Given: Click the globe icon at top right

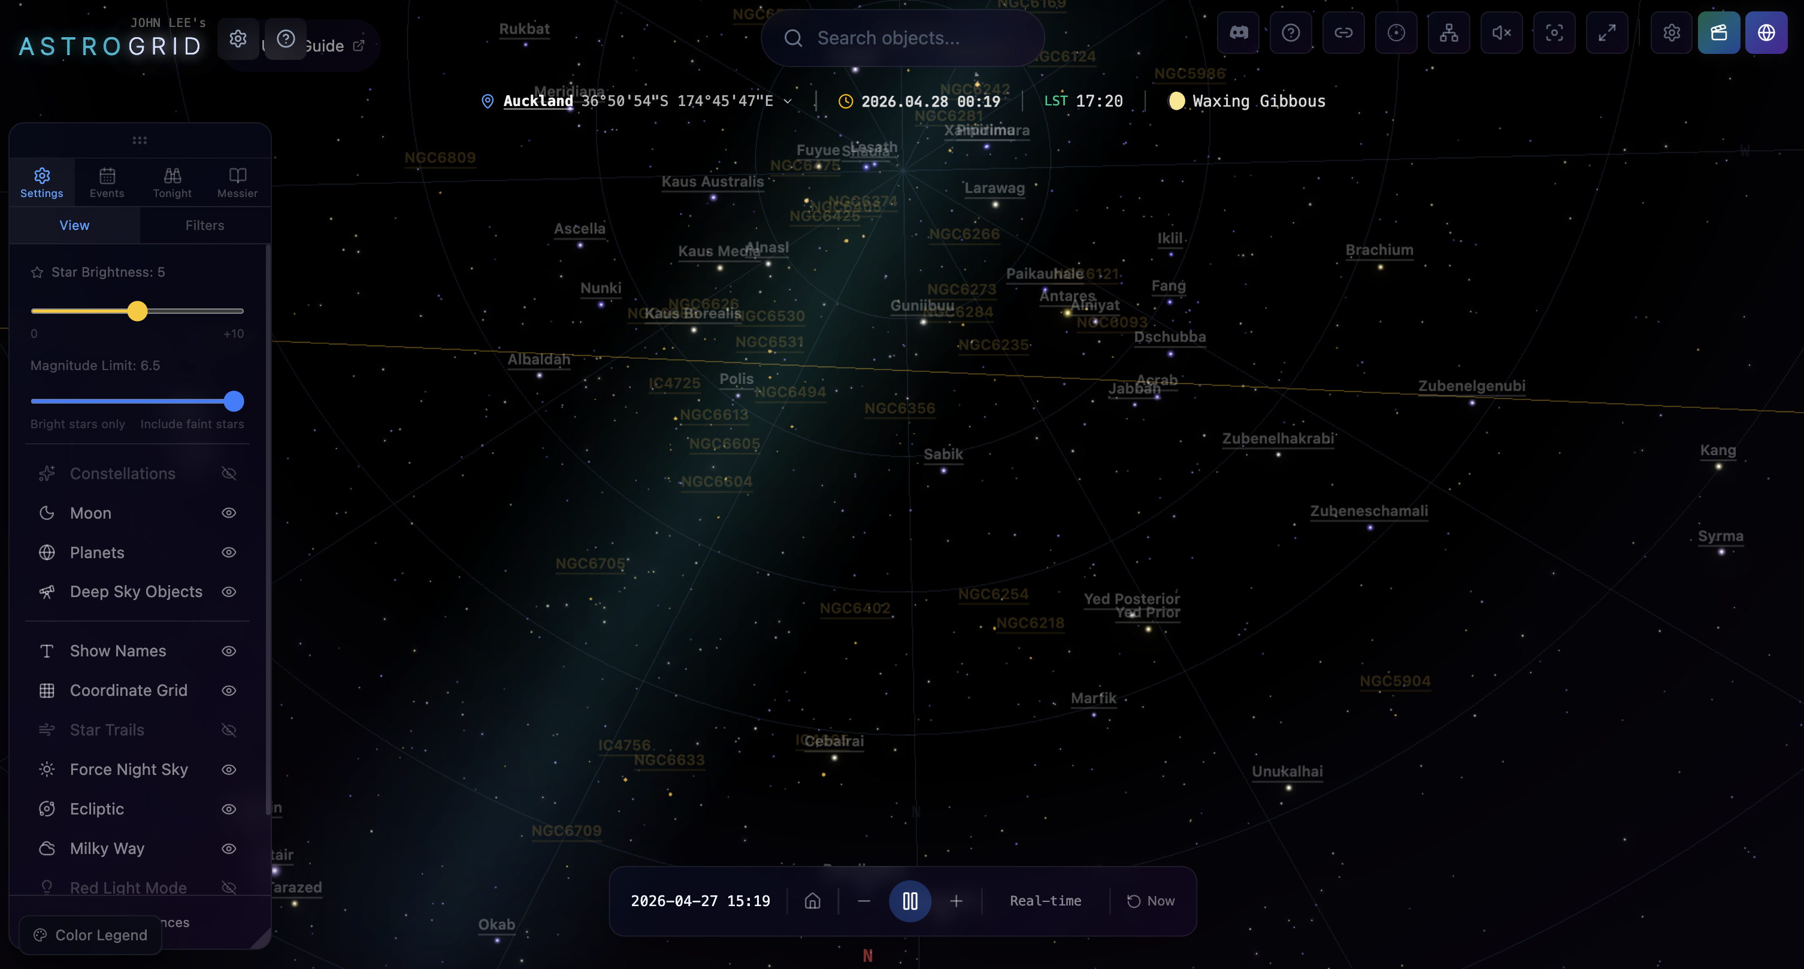Looking at the screenshot, I should click(x=1766, y=32).
